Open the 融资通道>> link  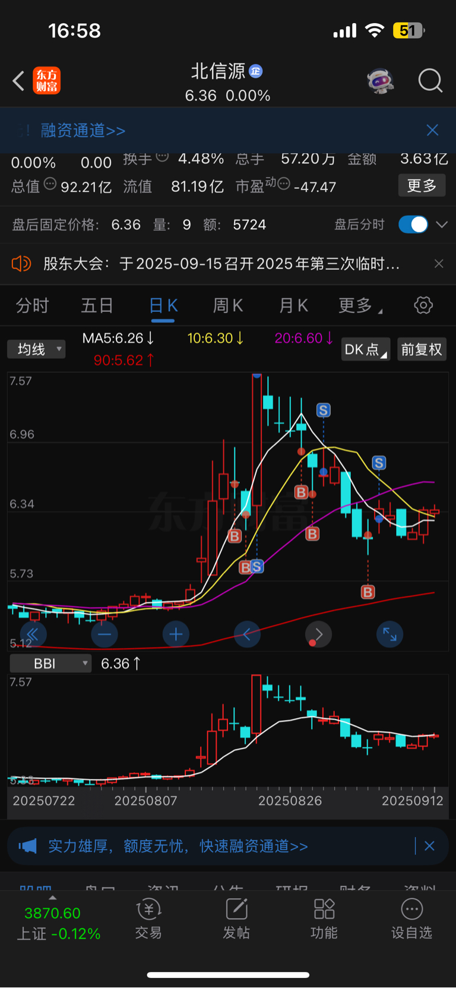coord(83,130)
